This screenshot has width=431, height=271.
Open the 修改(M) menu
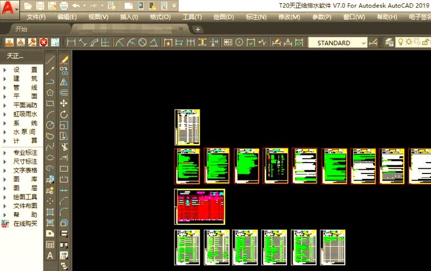click(289, 17)
